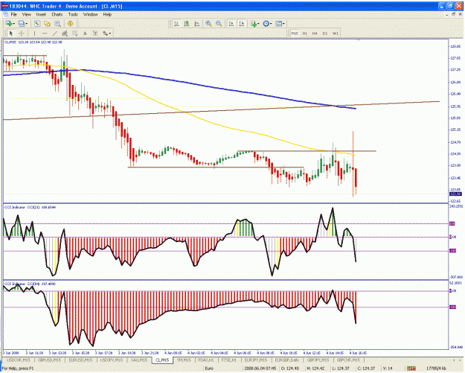Viewport: 465px width, 373px height.
Task: Toggle Chart Shift button
Action: click(242, 23)
